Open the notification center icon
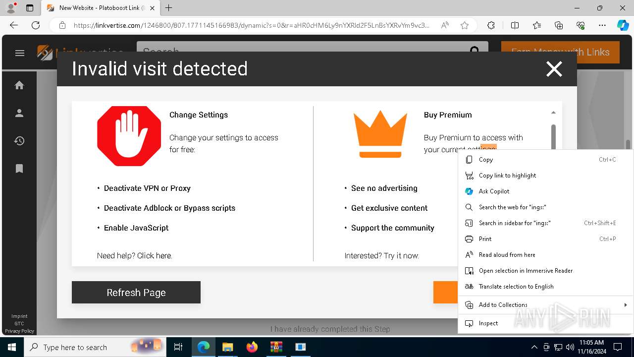634x357 pixels. click(x=618, y=347)
